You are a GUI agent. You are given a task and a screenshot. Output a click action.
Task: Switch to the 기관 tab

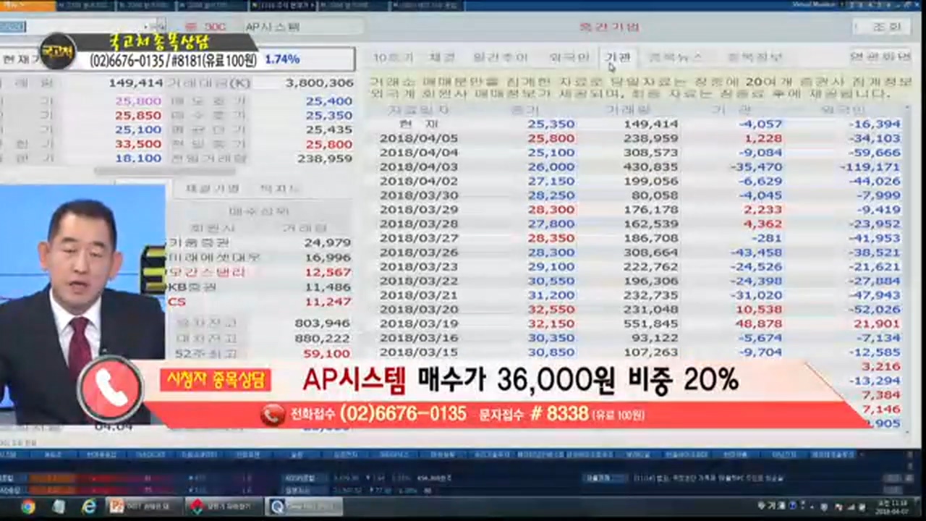click(618, 57)
